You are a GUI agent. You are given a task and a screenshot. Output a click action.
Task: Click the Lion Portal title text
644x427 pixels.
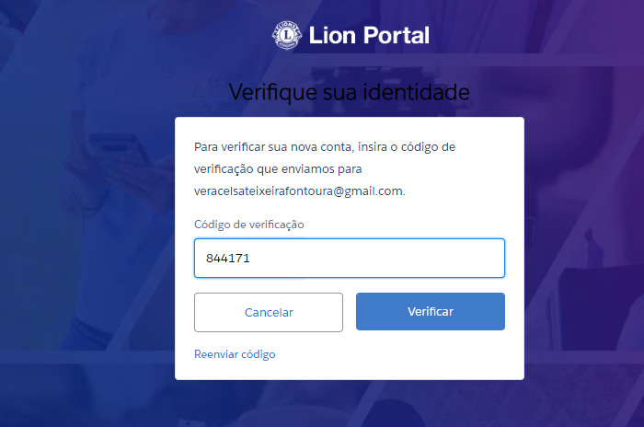coord(369,35)
